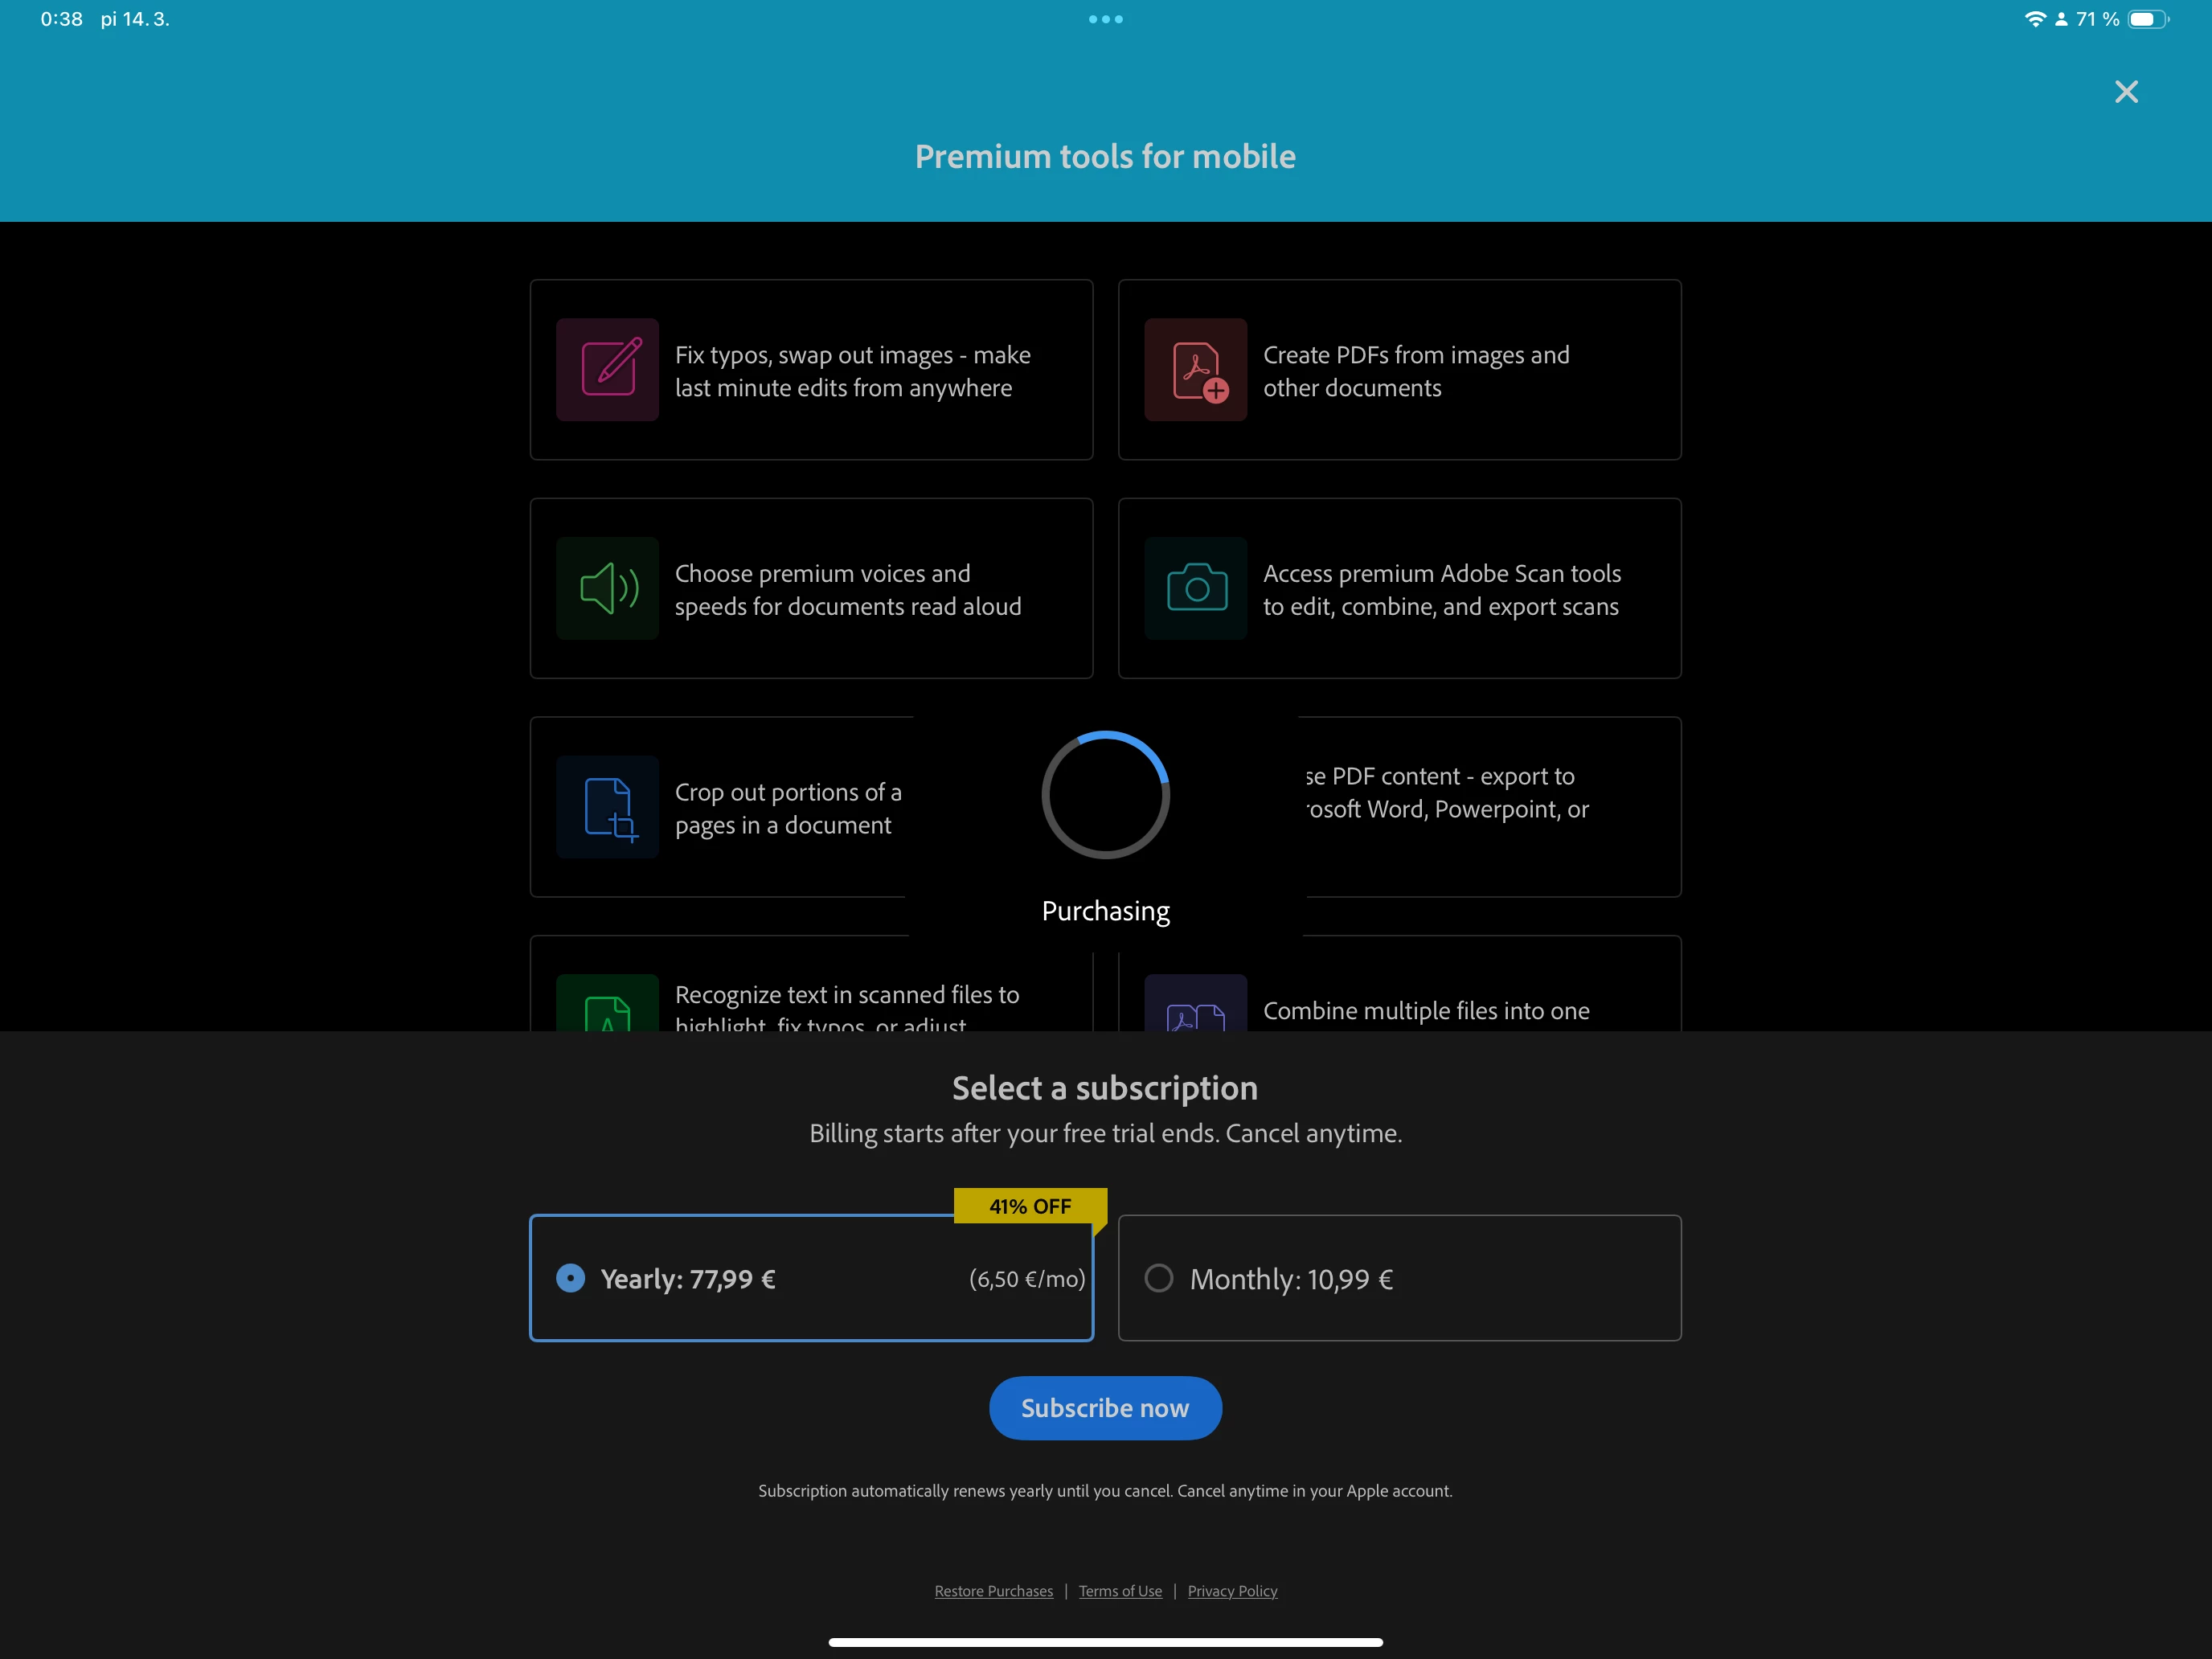This screenshot has width=2212, height=1659.
Task: Tap the three-dot multitasking menu at top
Action: [x=1105, y=19]
